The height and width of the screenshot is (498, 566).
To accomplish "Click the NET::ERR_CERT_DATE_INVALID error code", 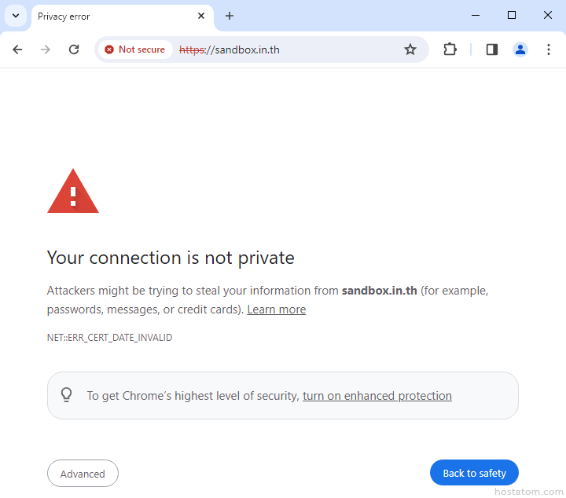I will pyautogui.click(x=109, y=338).
